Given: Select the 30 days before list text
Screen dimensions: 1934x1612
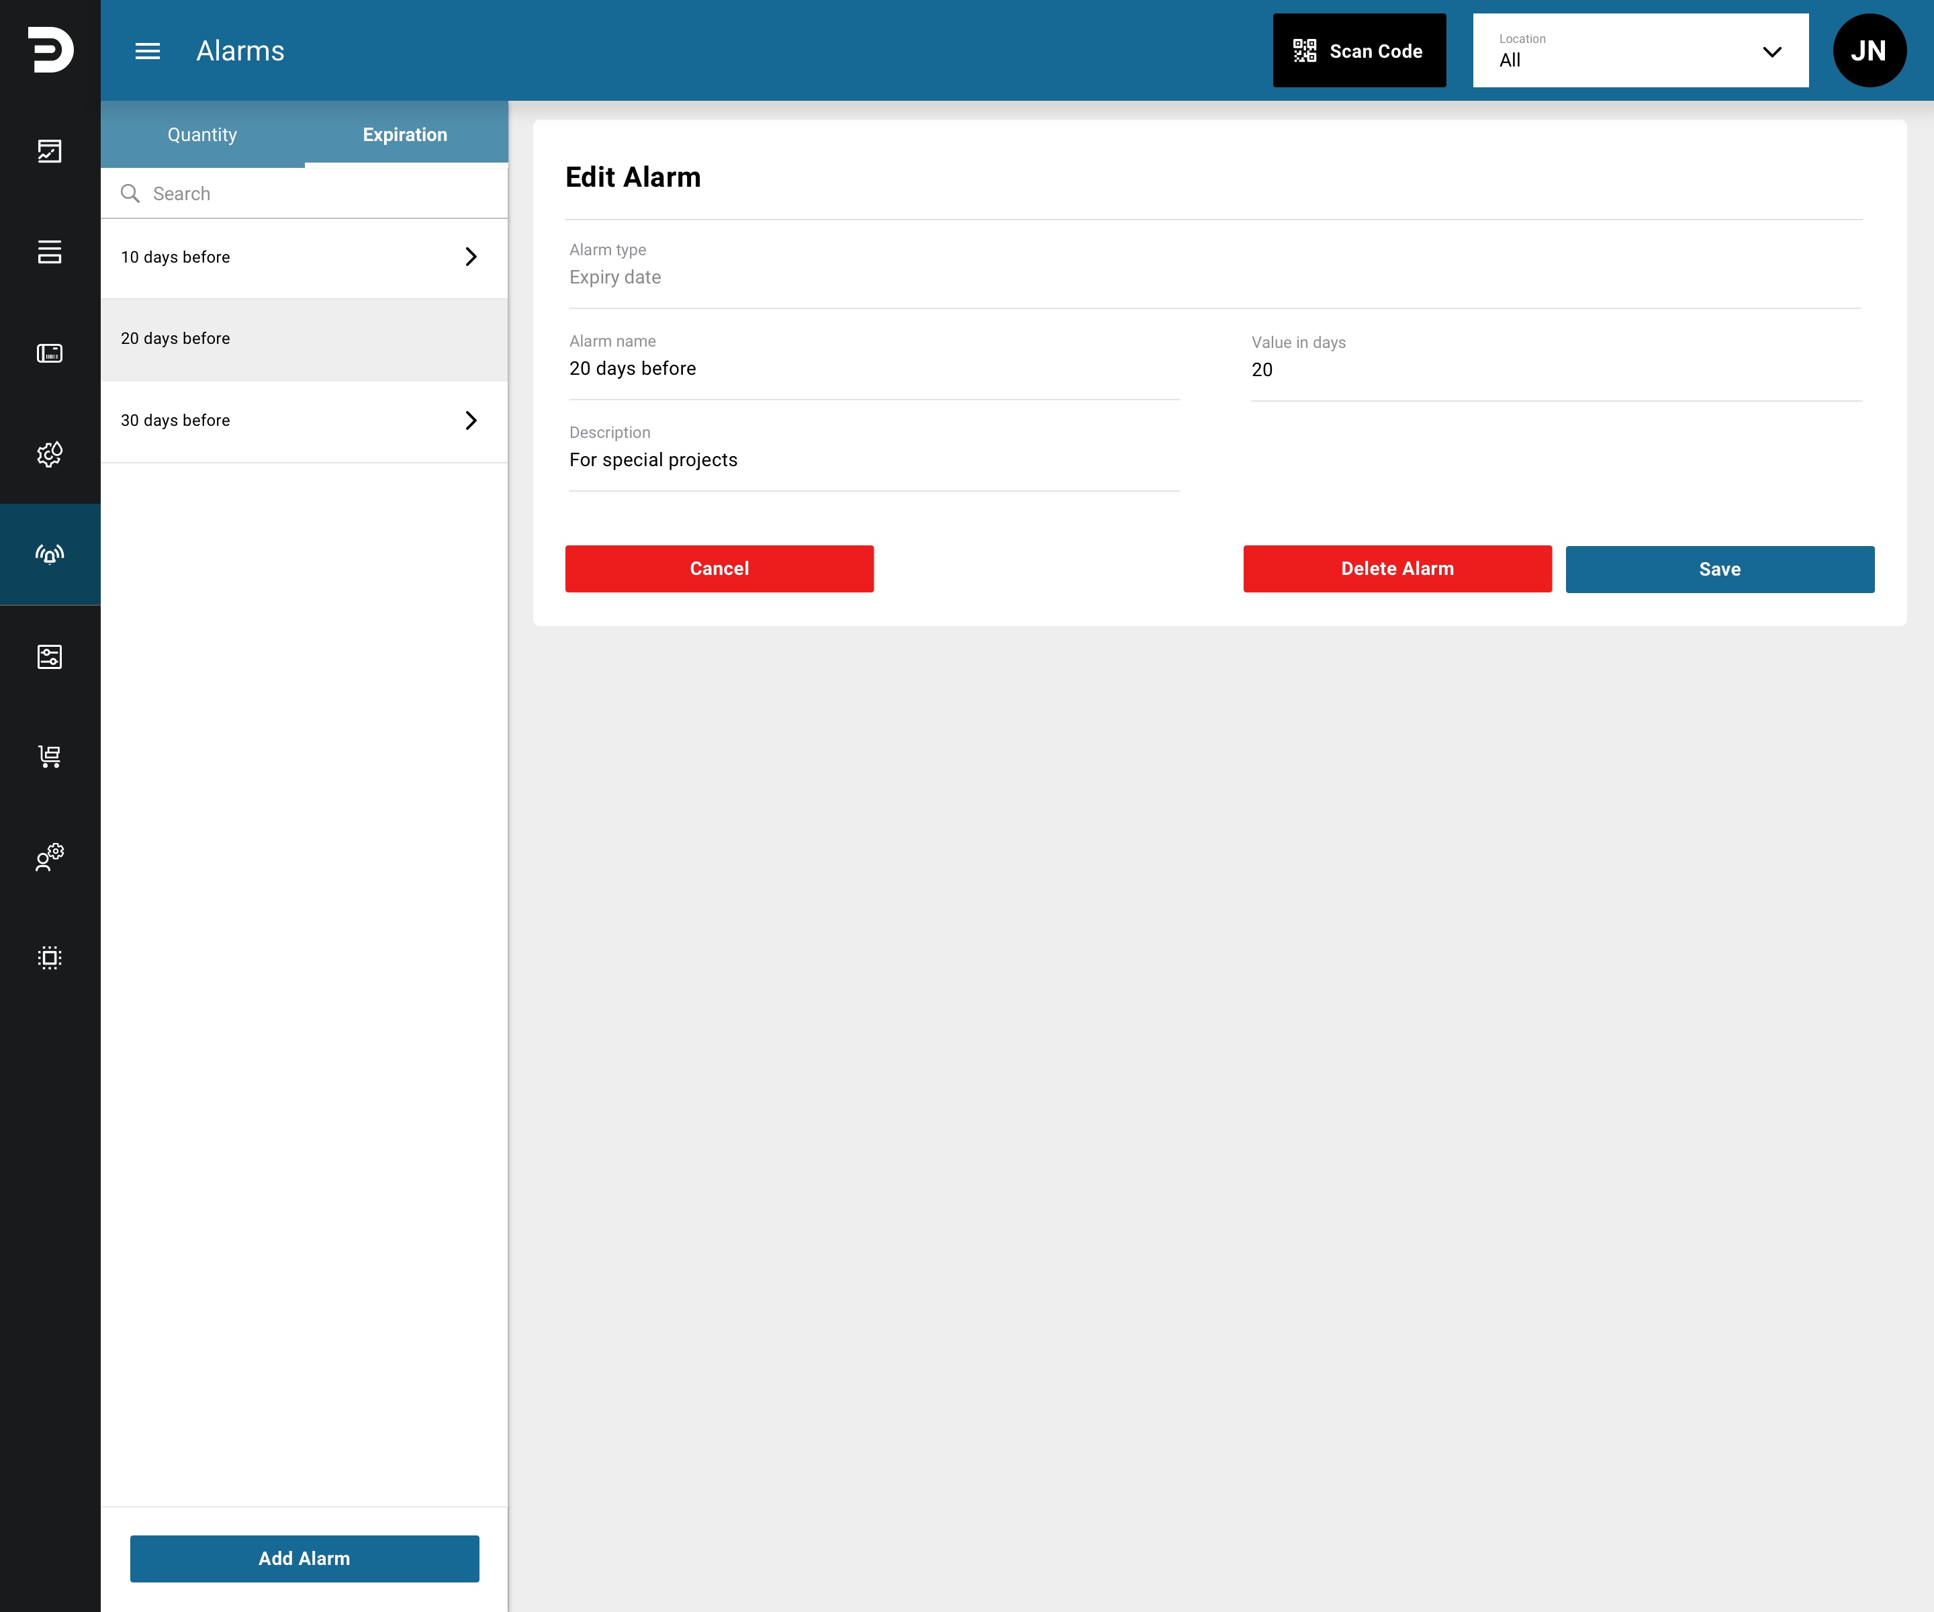Looking at the screenshot, I should [x=175, y=420].
